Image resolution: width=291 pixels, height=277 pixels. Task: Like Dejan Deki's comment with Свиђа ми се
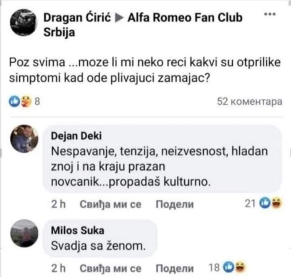pos(111,204)
